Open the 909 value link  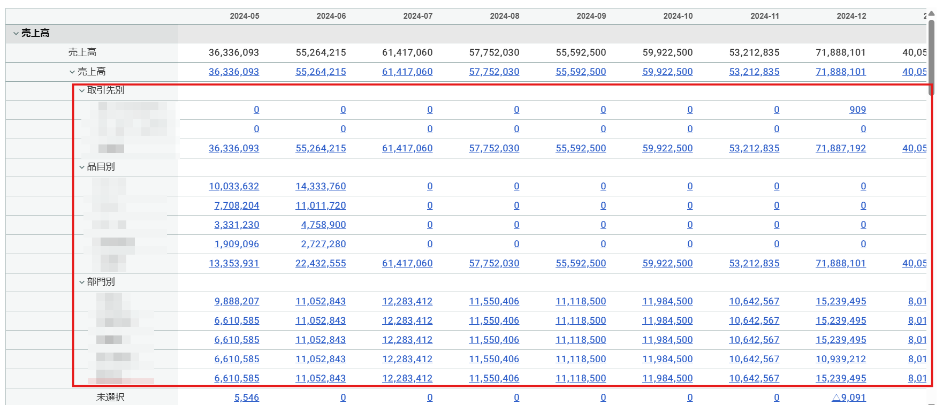pos(857,110)
